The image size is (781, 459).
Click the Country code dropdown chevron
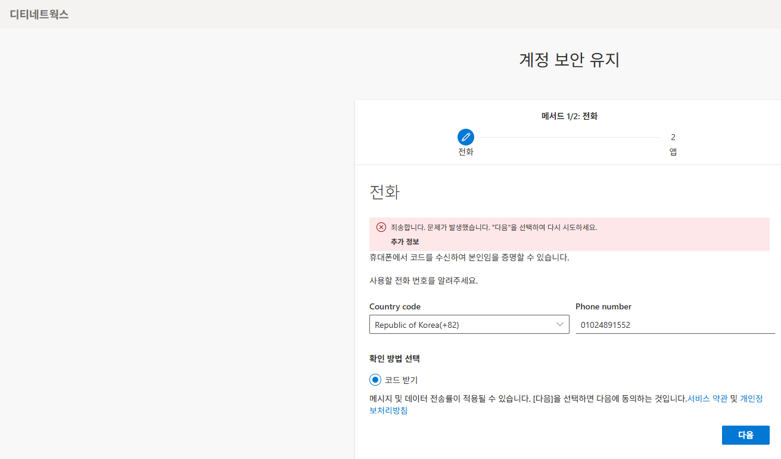pyautogui.click(x=560, y=324)
